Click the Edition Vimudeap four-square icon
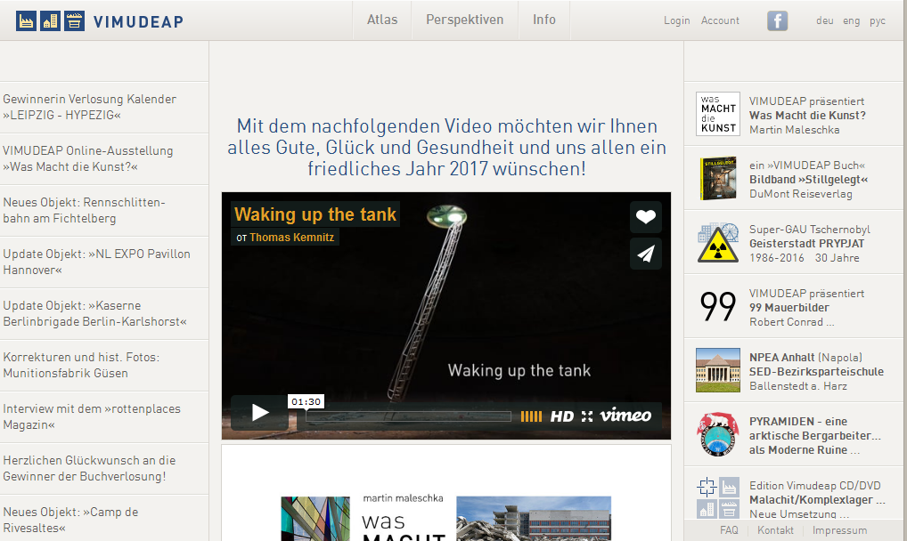This screenshot has width=907, height=541. tap(718, 497)
